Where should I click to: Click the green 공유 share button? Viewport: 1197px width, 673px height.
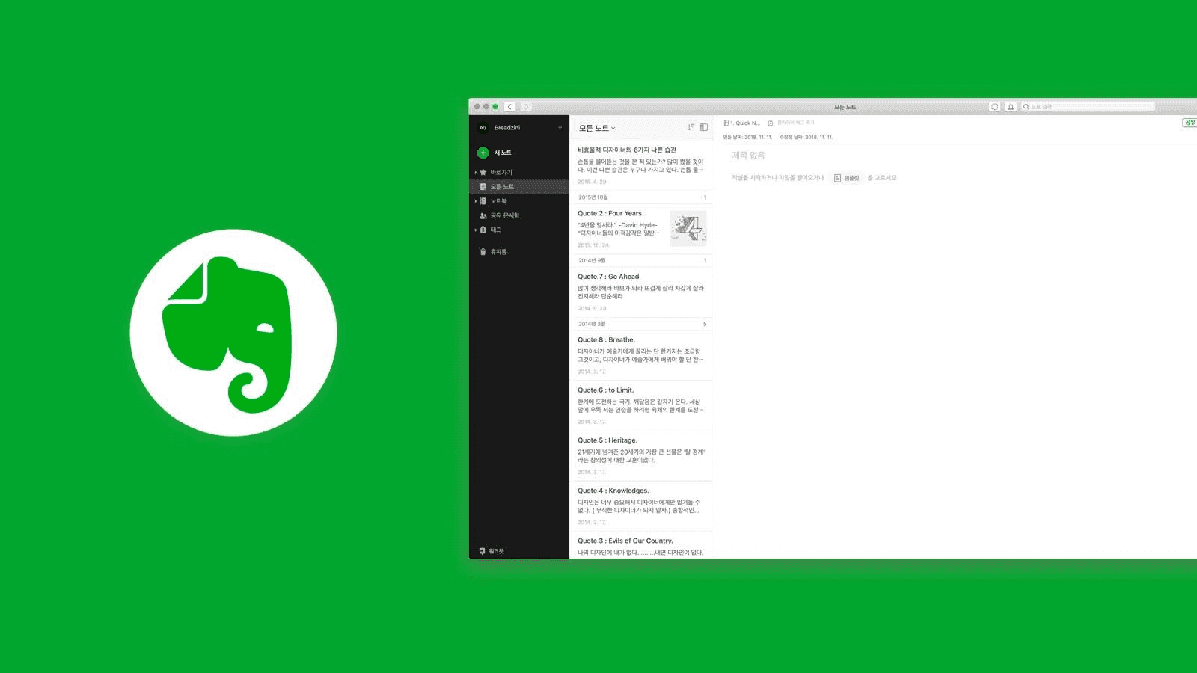click(x=1190, y=123)
